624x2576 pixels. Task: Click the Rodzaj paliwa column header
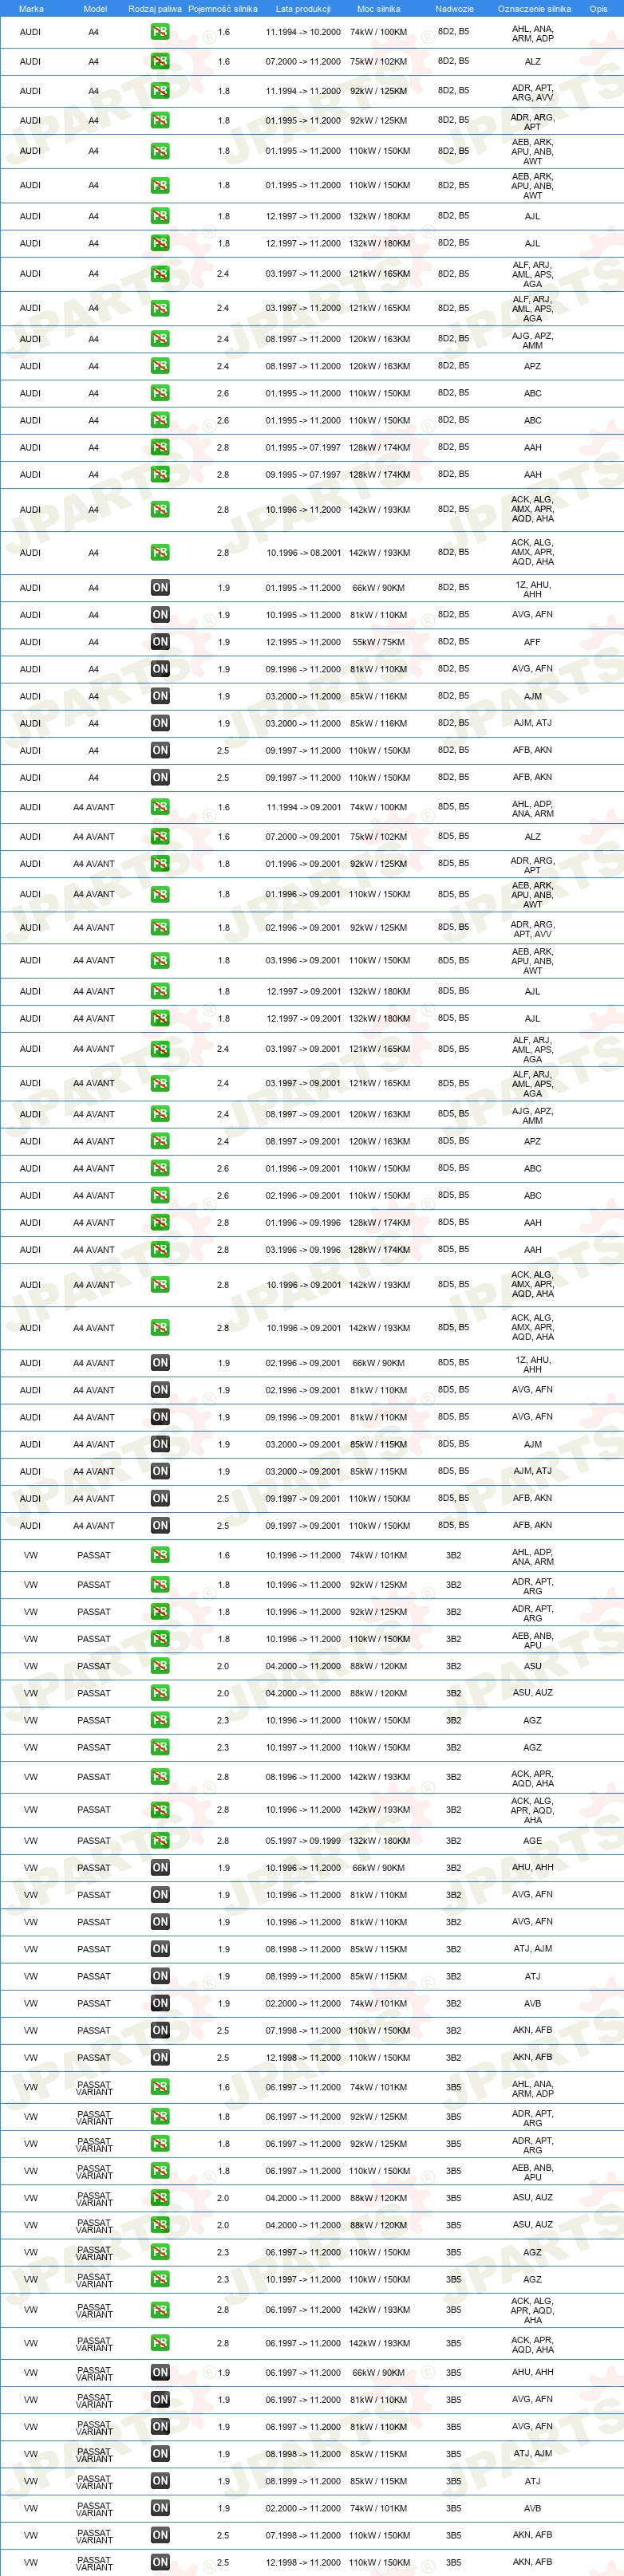[x=155, y=9]
